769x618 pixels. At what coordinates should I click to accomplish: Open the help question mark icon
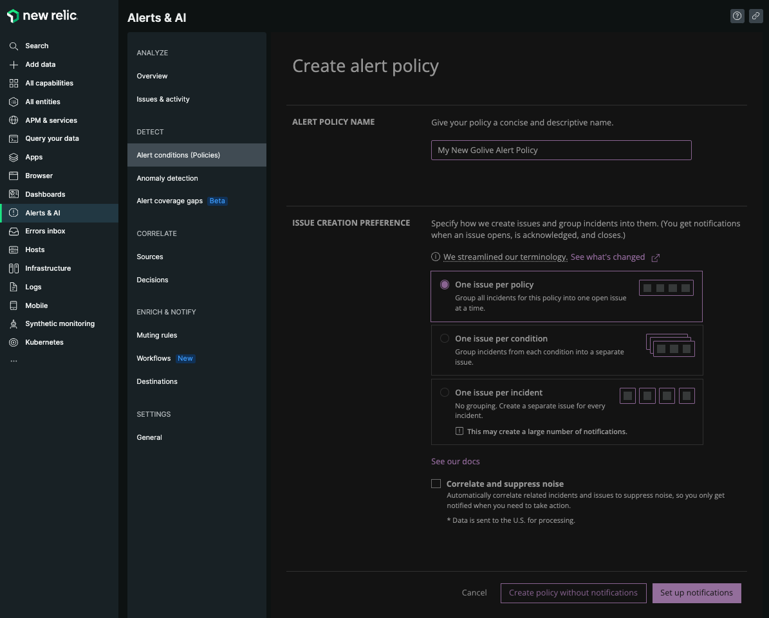tap(737, 17)
